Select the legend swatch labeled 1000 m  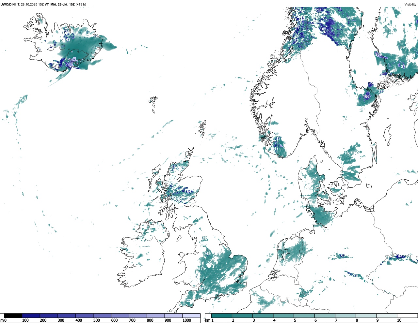click(x=191, y=316)
